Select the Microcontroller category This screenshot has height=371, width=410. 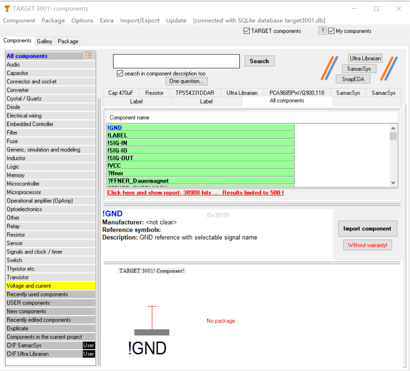pos(51,184)
